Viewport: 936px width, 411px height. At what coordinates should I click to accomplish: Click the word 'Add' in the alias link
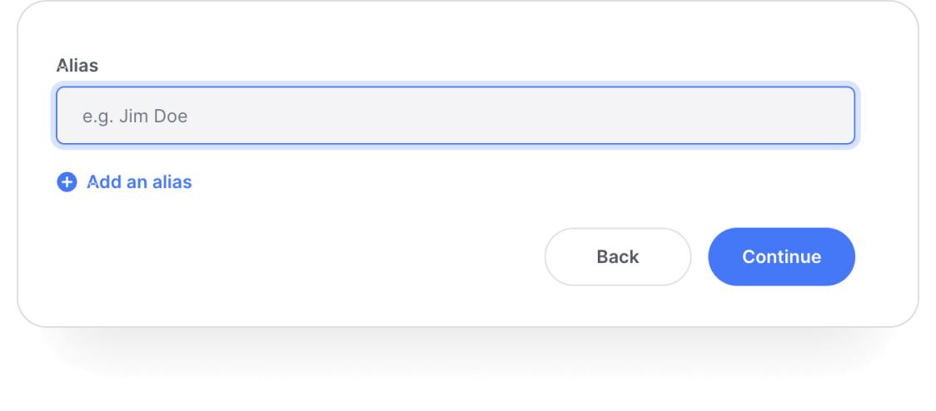click(x=104, y=182)
